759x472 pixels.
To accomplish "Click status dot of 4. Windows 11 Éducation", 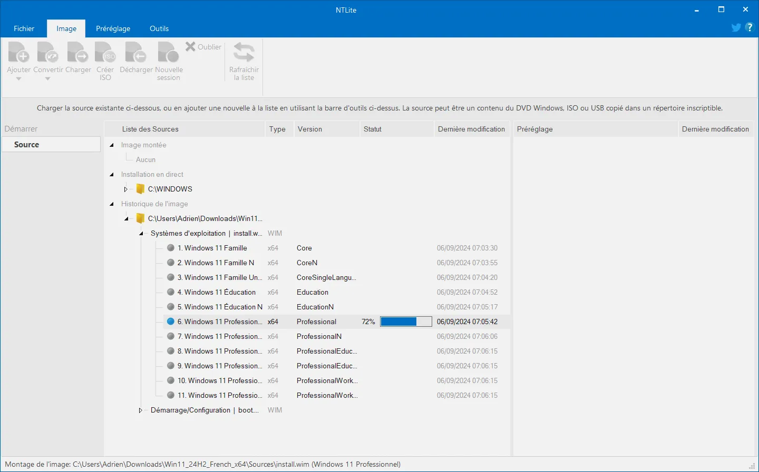I will click(x=171, y=292).
